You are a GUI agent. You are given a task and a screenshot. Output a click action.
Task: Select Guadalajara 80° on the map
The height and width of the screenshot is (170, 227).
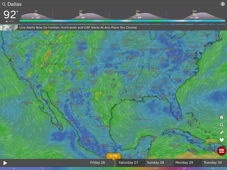[x=87, y=141]
